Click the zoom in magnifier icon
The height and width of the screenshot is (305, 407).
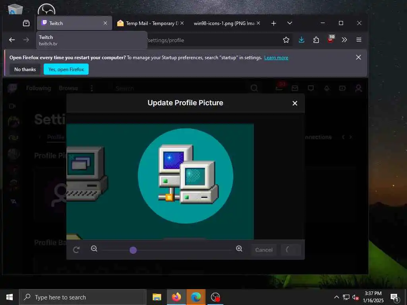(x=239, y=249)
